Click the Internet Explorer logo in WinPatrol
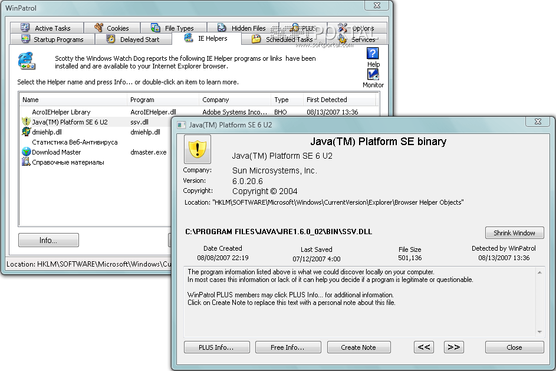 [27, 61]
